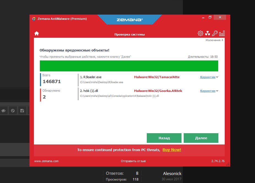Select the R3loader.exe detection entry

[x=148, y=80]
